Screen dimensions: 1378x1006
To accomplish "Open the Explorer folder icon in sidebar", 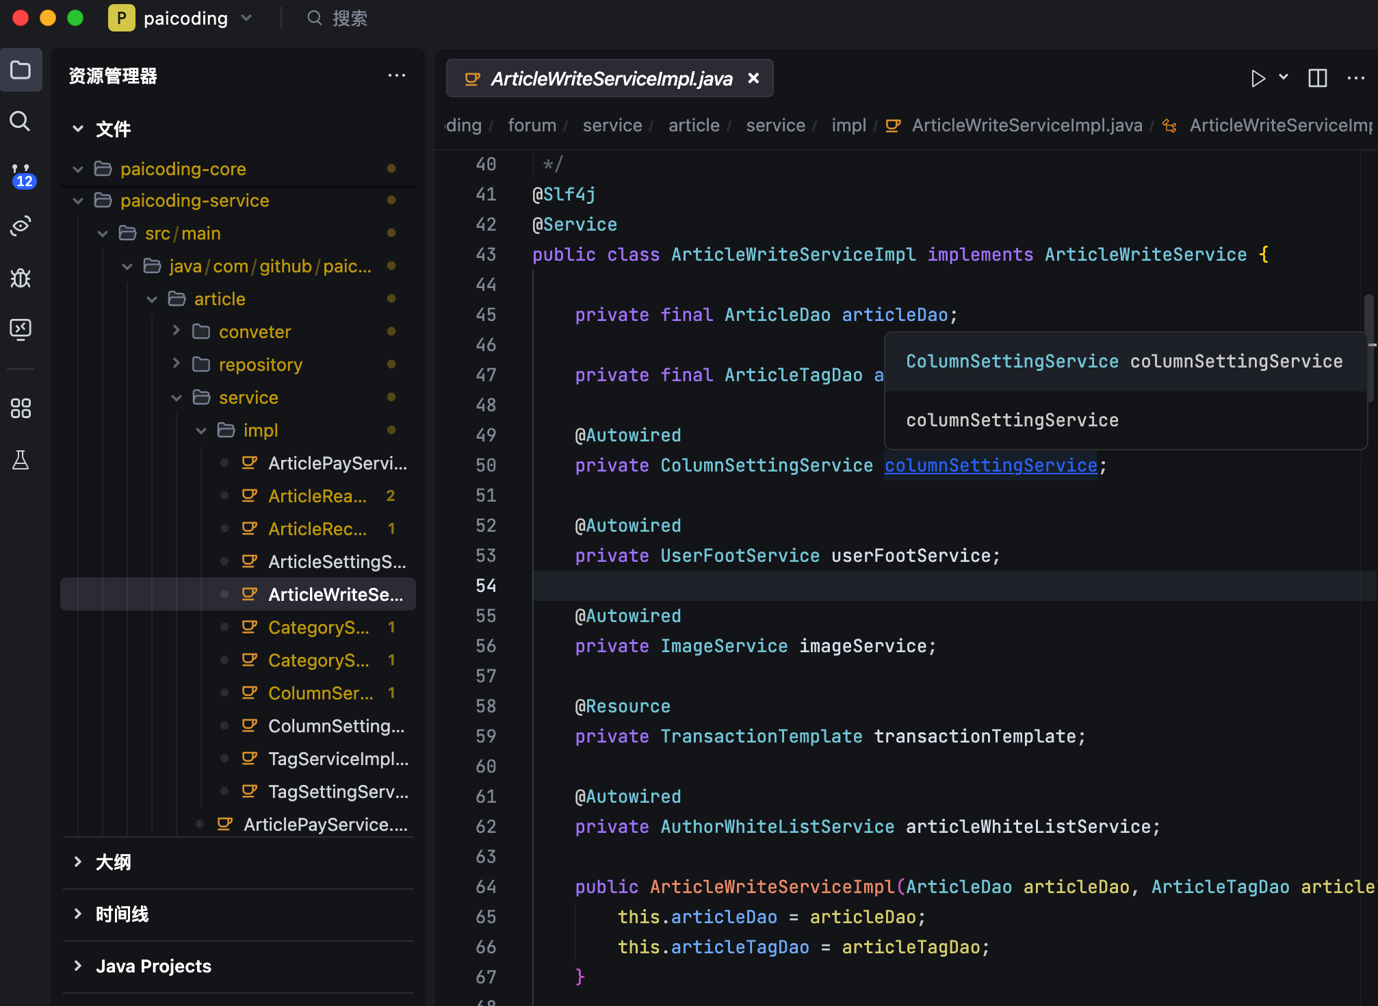I will 21,70.
